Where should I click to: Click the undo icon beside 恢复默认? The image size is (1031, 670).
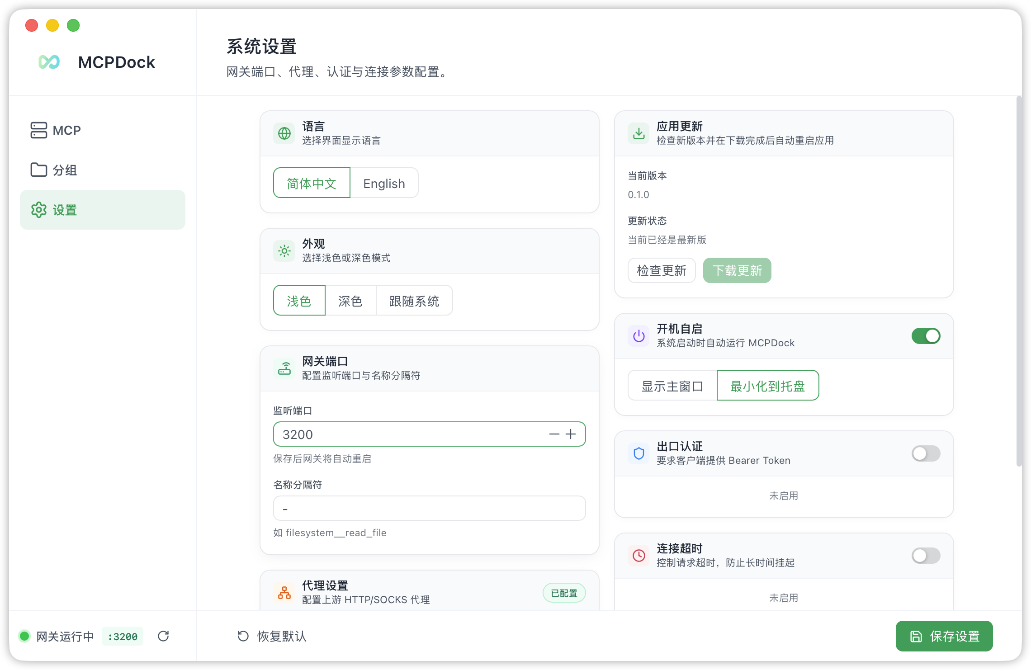(243, 636)
